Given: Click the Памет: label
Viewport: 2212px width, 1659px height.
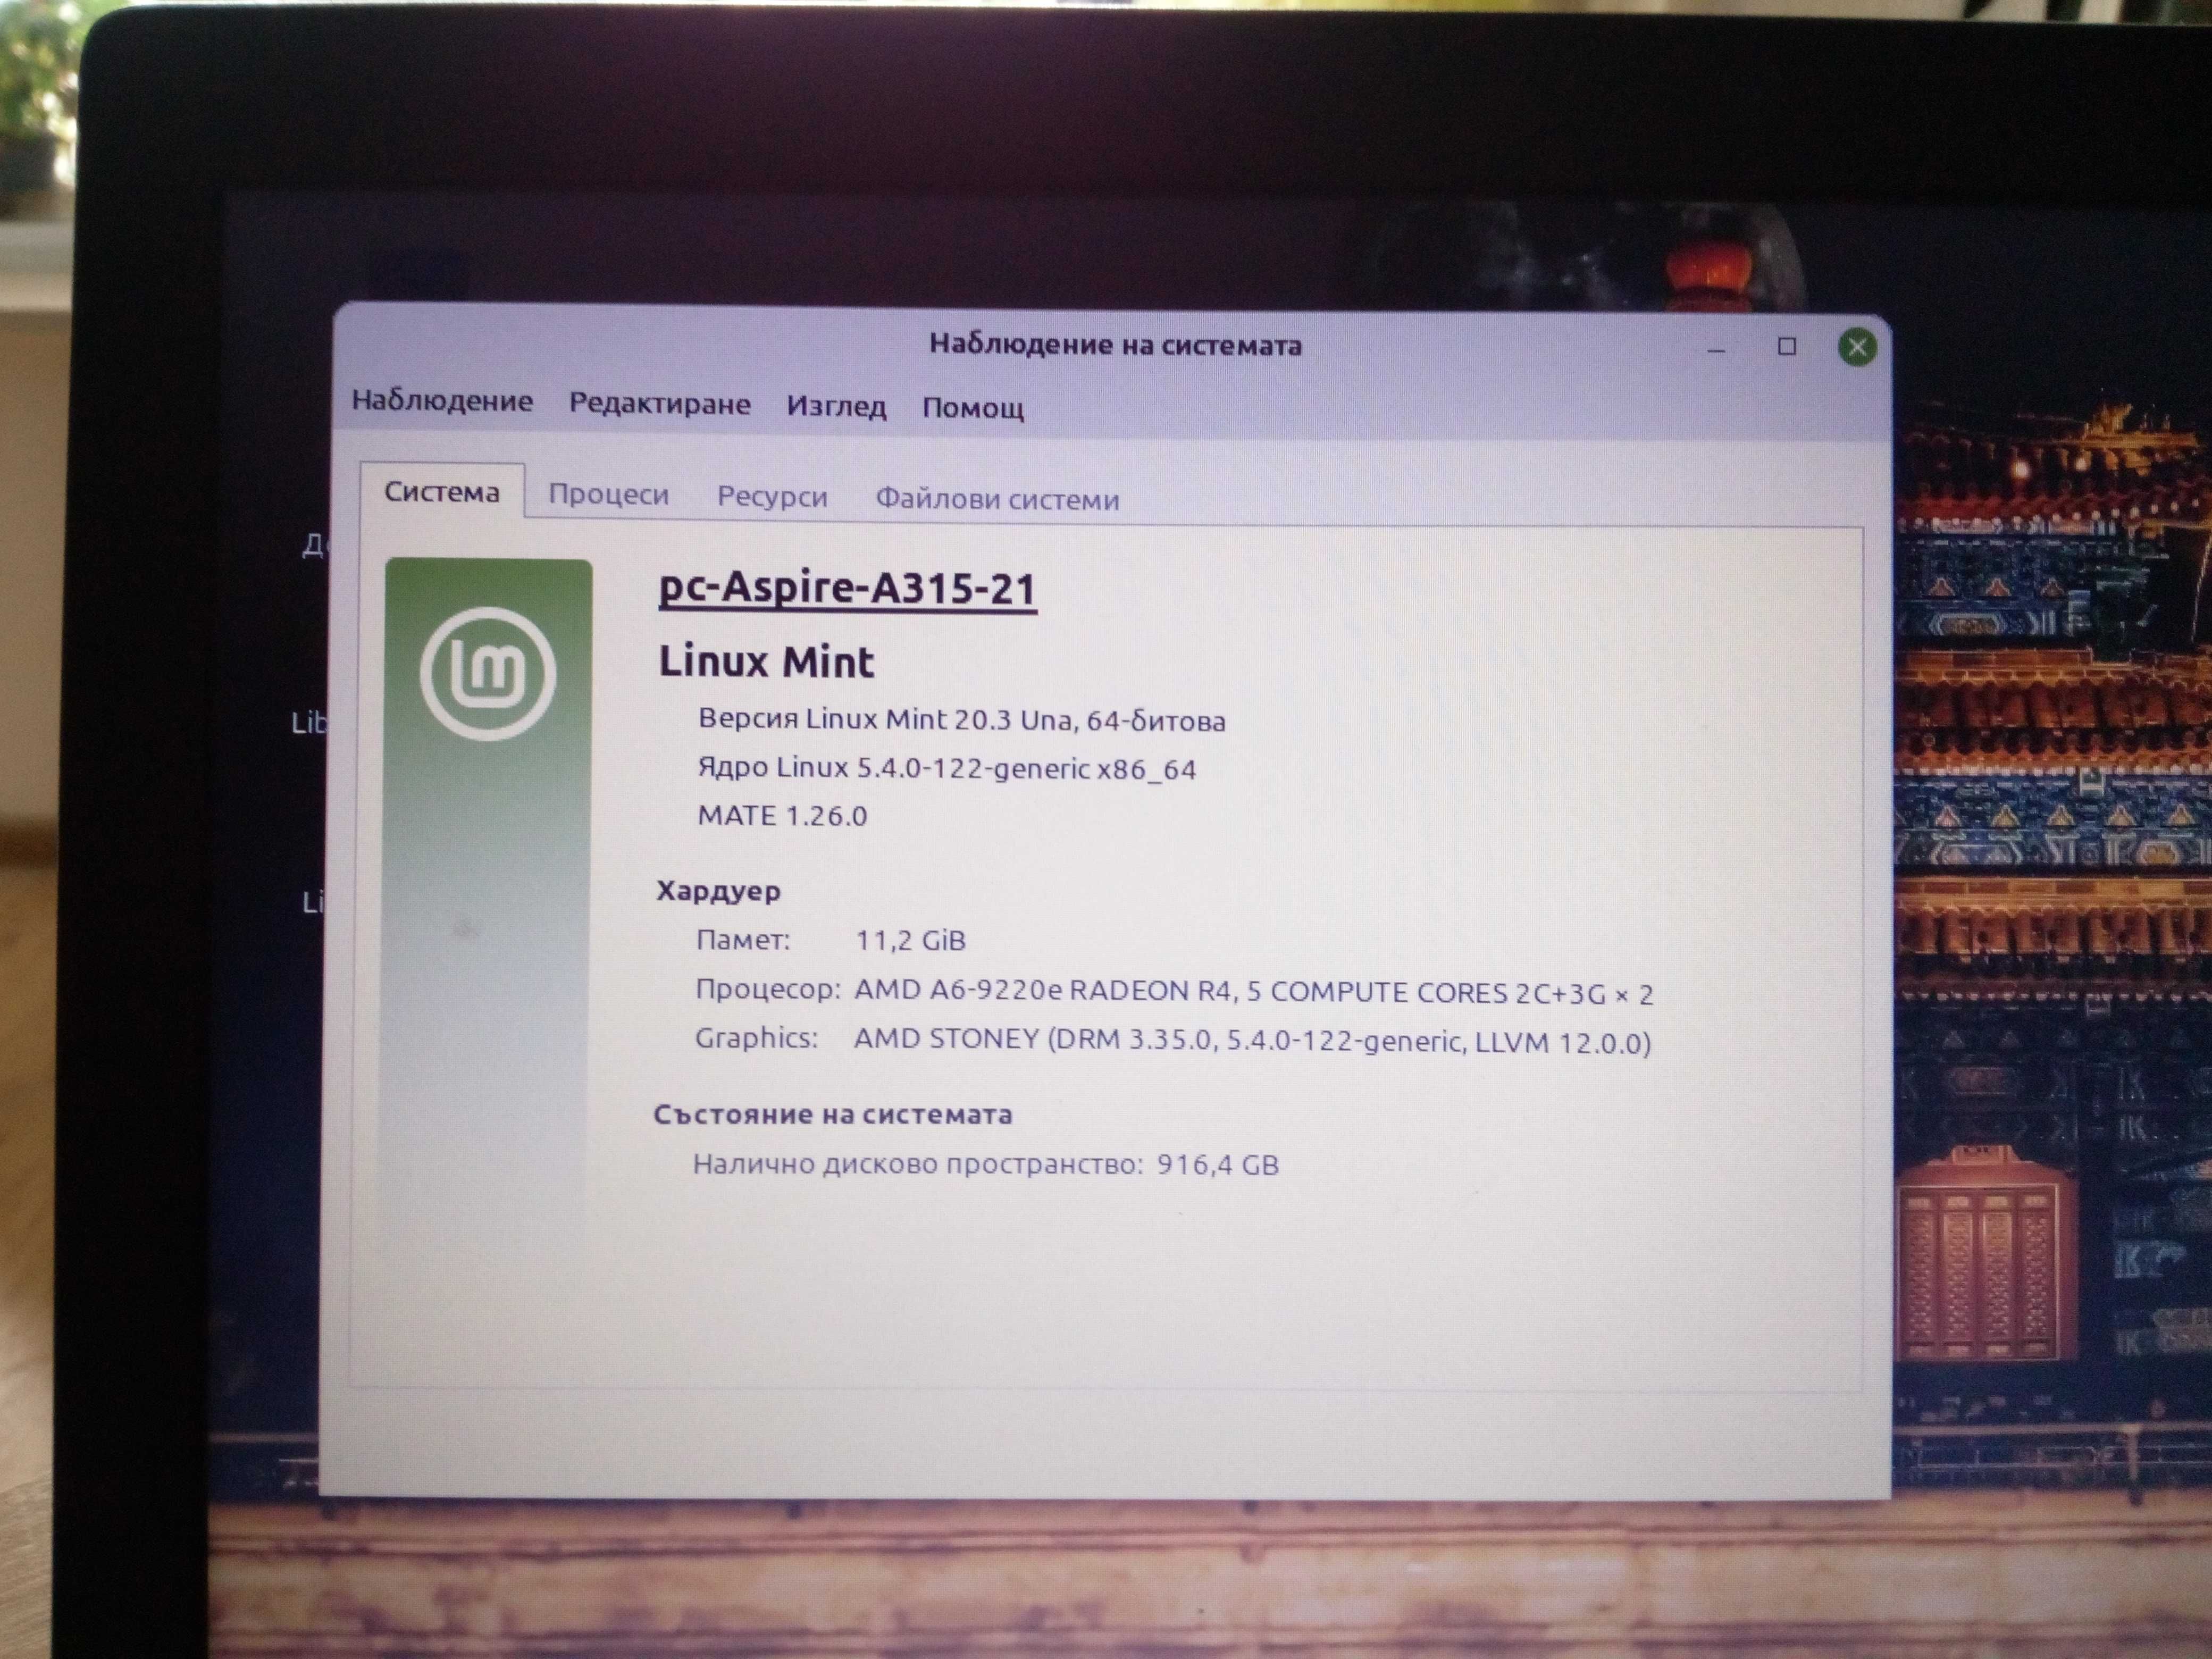Looking at the screenshot, I should 743,940.
